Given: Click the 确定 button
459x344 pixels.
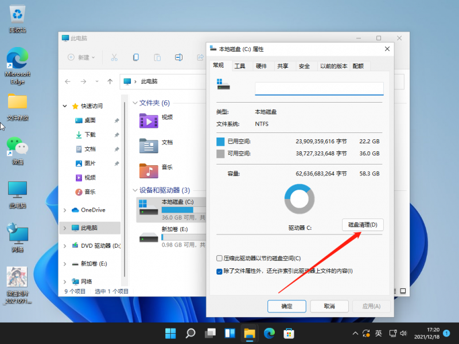Looking at the screenshot, I should [x=286, y=306].
